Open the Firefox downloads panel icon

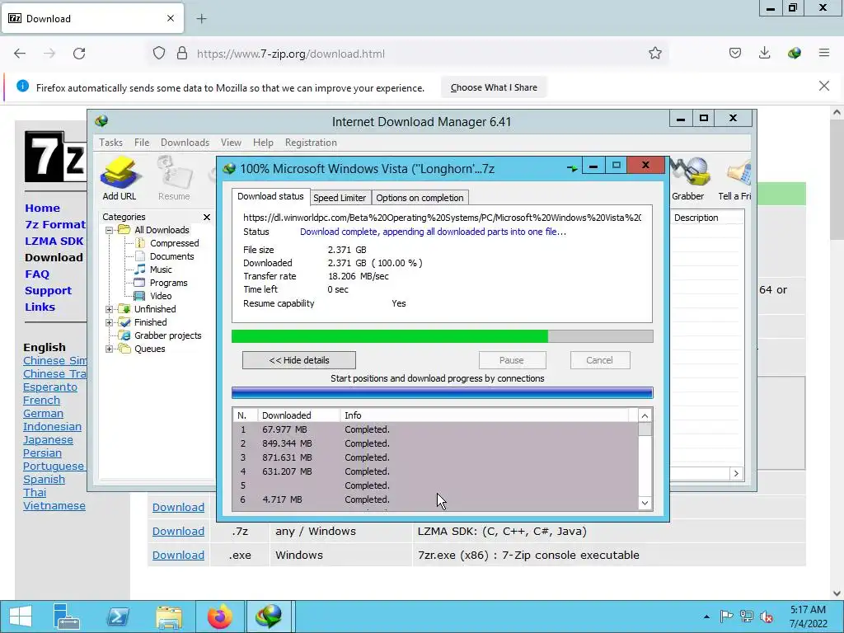point(765,53)
